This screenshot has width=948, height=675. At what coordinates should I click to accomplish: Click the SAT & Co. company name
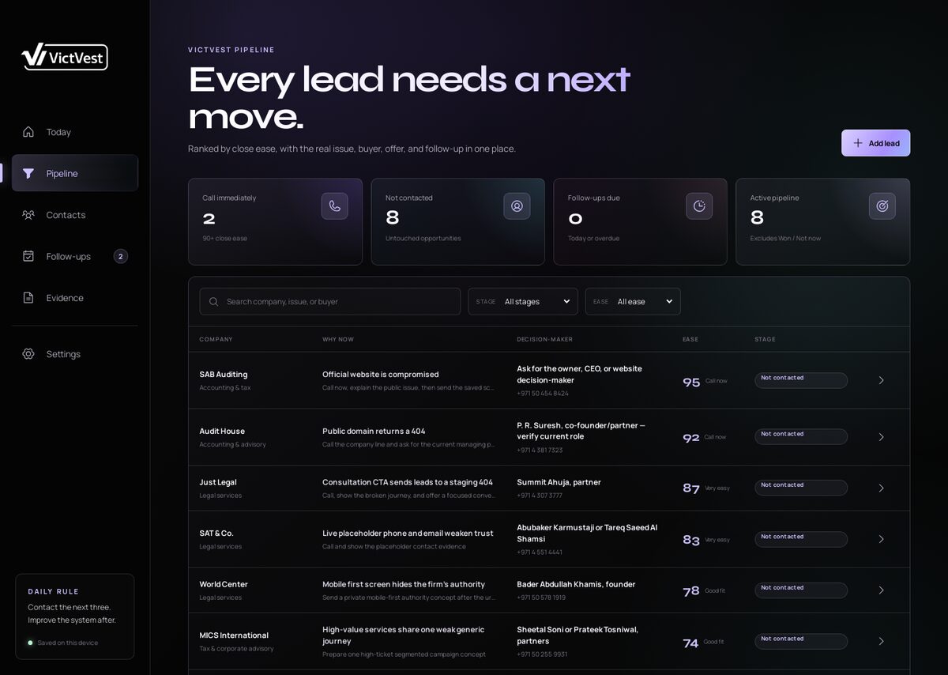coord(216,534)
